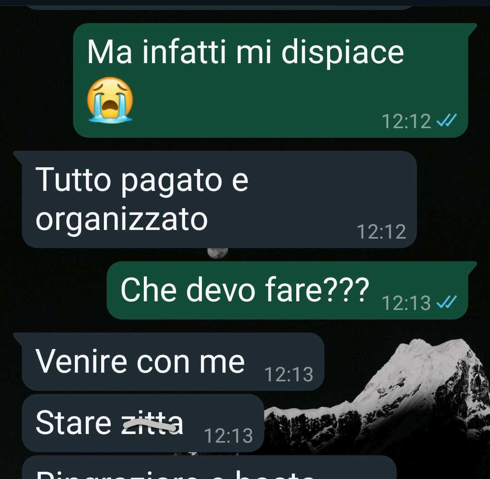Tap the blue read ticks at 12:13

446,302
